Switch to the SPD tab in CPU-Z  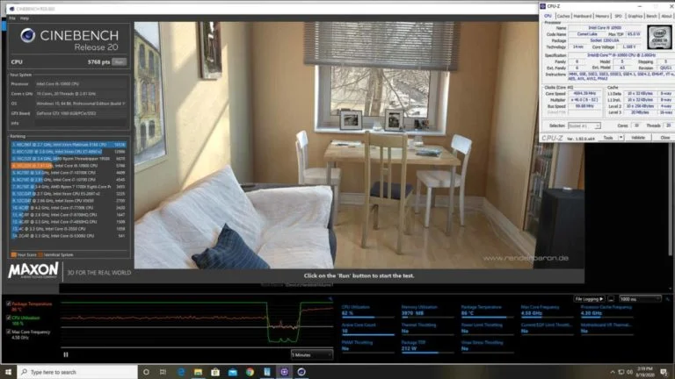(618, 16)
